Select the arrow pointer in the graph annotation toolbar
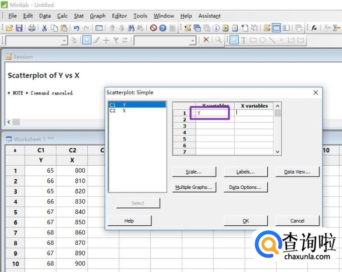The height and width of the screenshot is (272, 342). [234, 40]
